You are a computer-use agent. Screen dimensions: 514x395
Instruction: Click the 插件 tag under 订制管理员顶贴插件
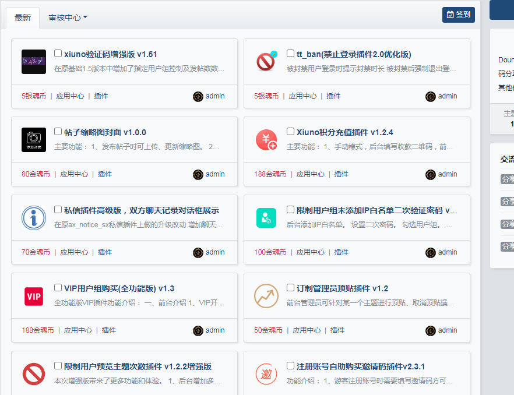click(337, 330)
